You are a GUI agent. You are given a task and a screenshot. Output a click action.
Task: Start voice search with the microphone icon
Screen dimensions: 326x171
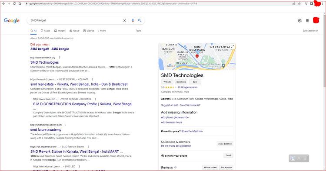pyautogui.click(x=133, y=20)
